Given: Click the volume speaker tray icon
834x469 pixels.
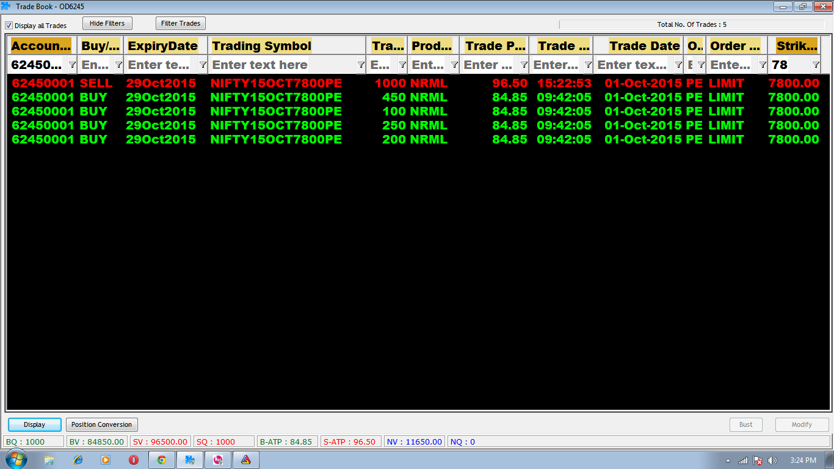Looking at the screenshot, I should pos(772,460).
